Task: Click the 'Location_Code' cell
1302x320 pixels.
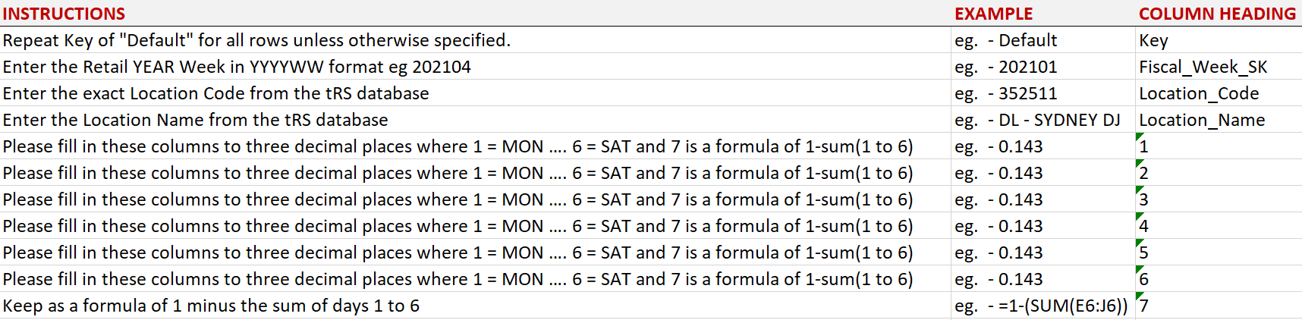Action: tap(1199, 93)
